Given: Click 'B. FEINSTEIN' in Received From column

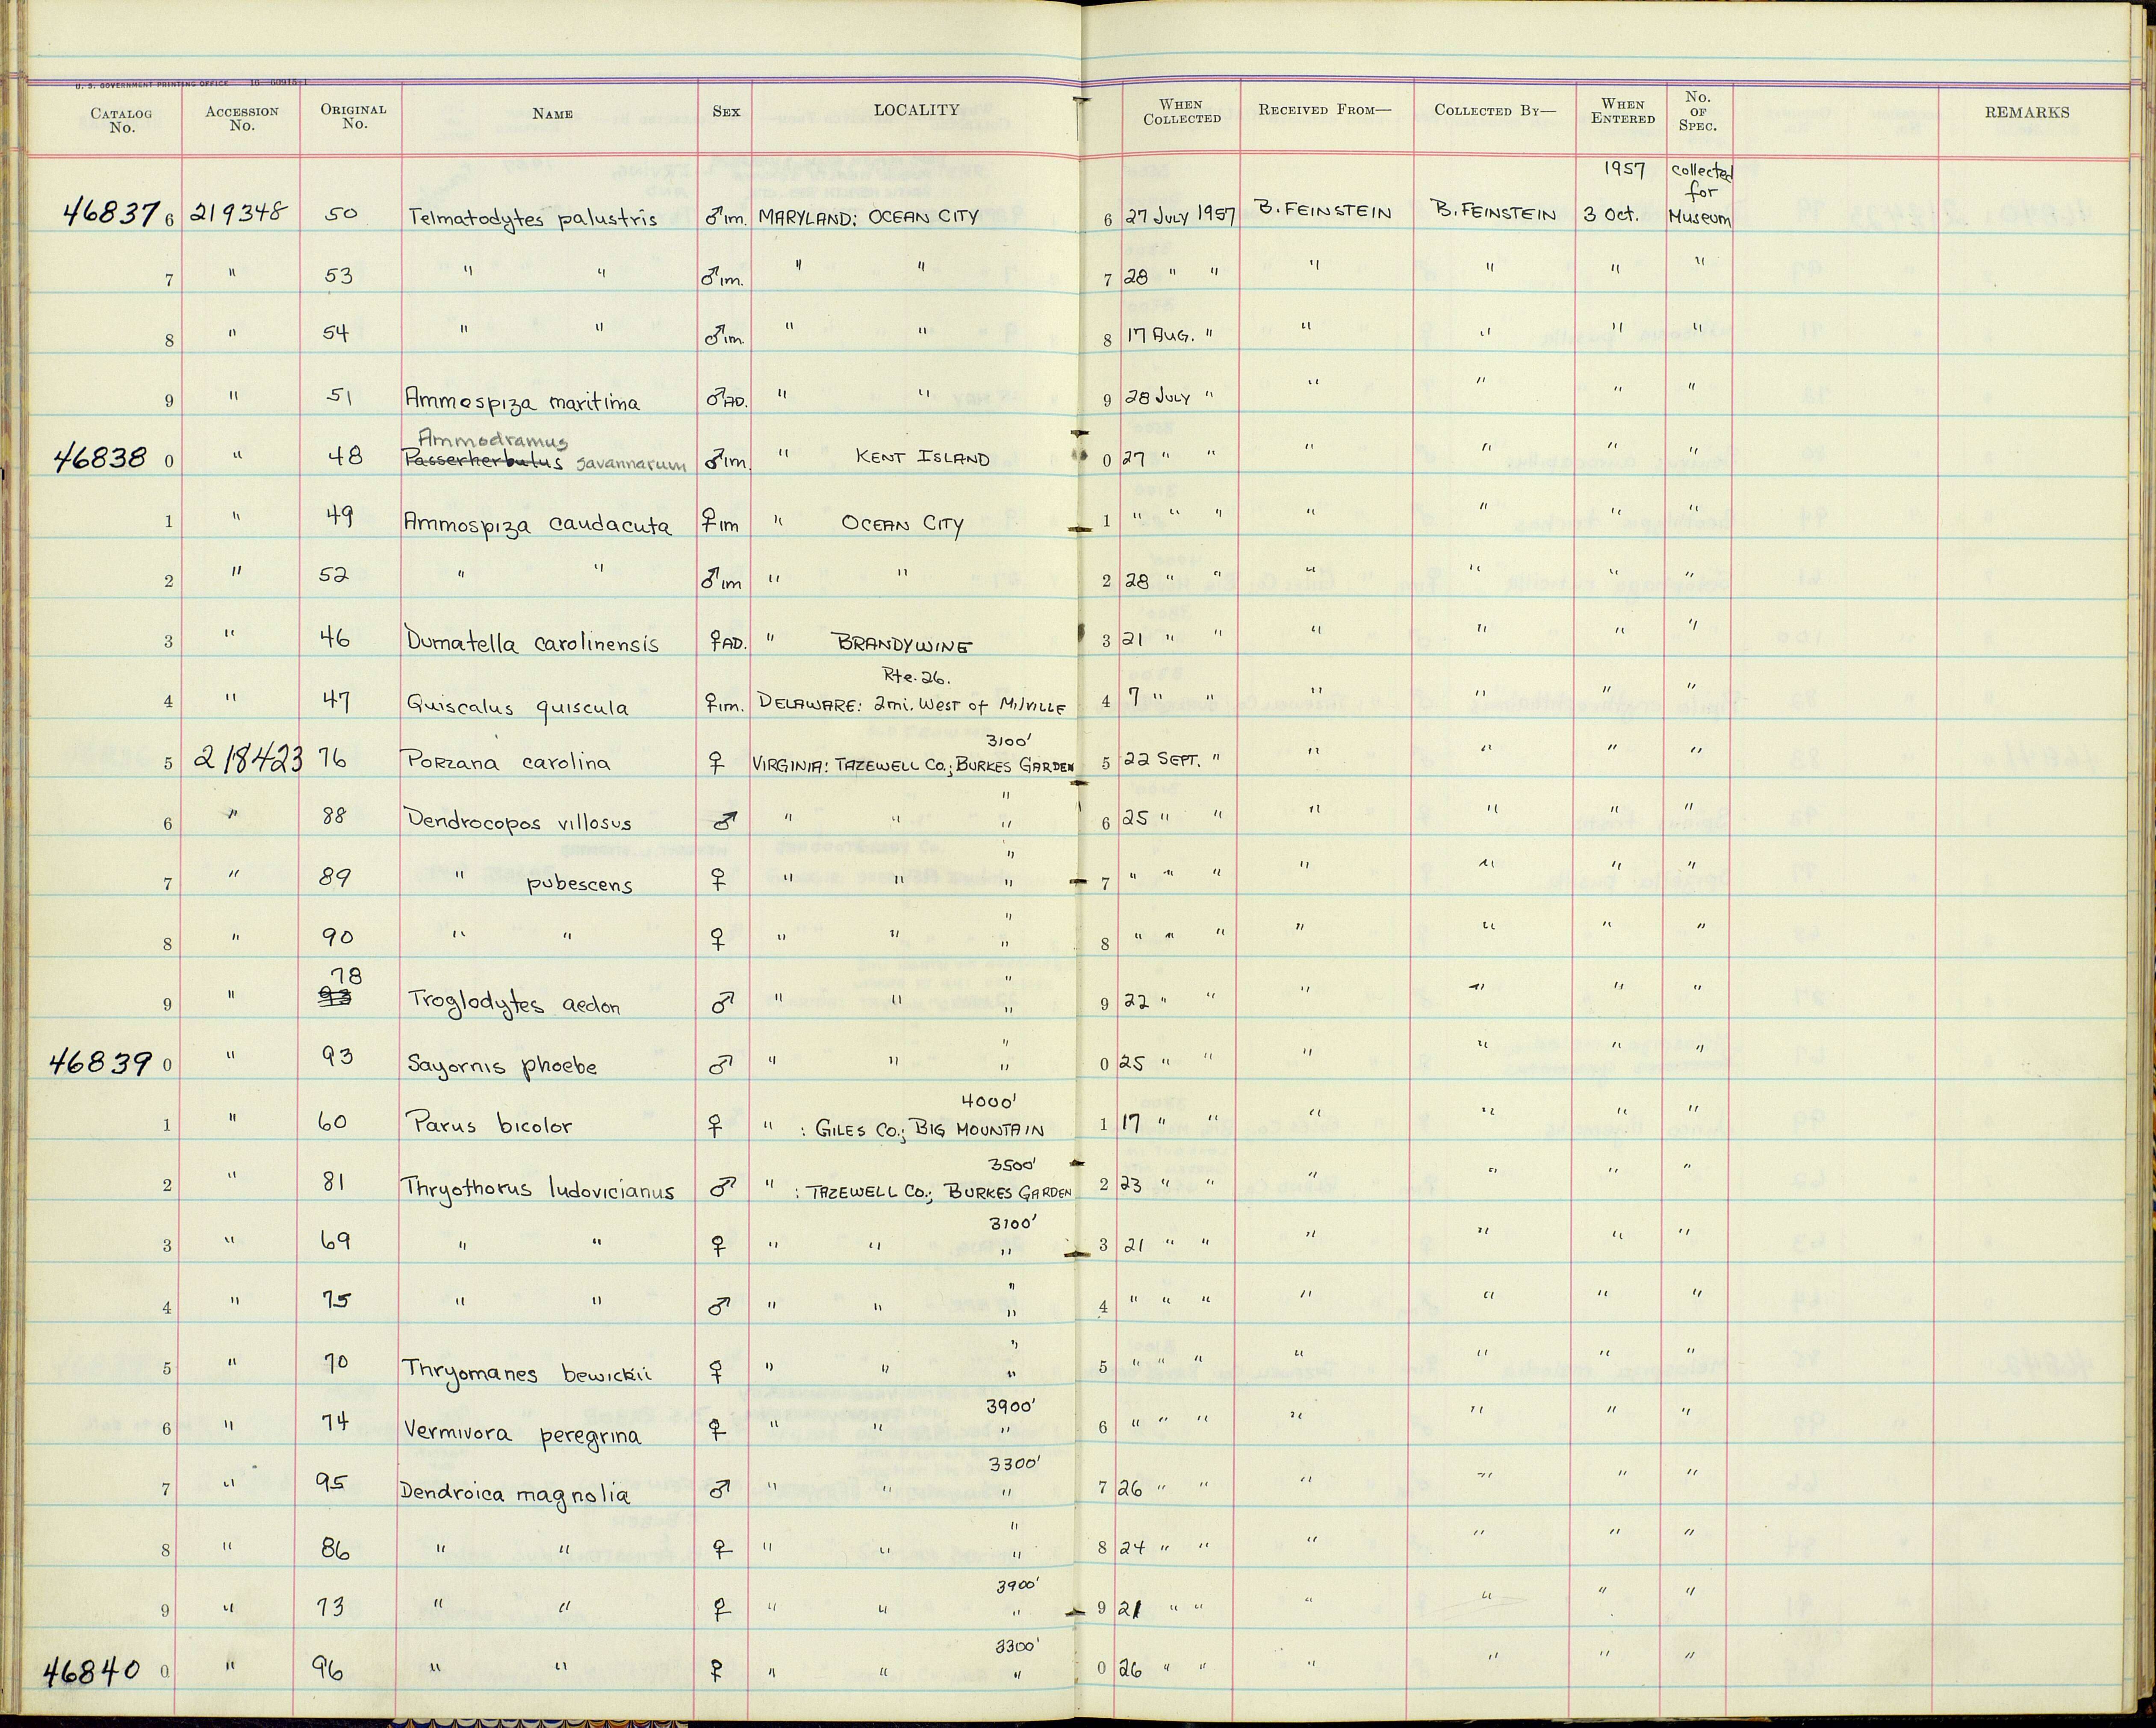Looking at the screenshot, I should (x=1324, y=211).
